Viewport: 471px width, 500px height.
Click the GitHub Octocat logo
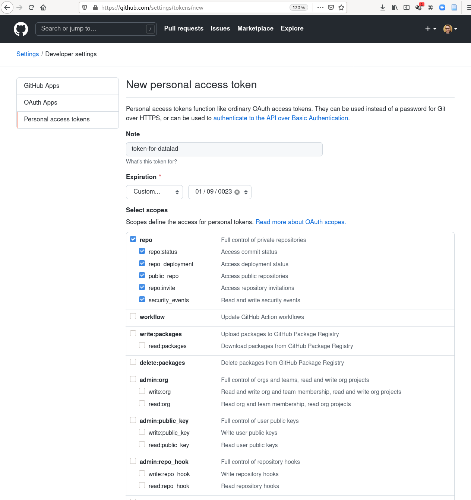(x=21, y=29)
